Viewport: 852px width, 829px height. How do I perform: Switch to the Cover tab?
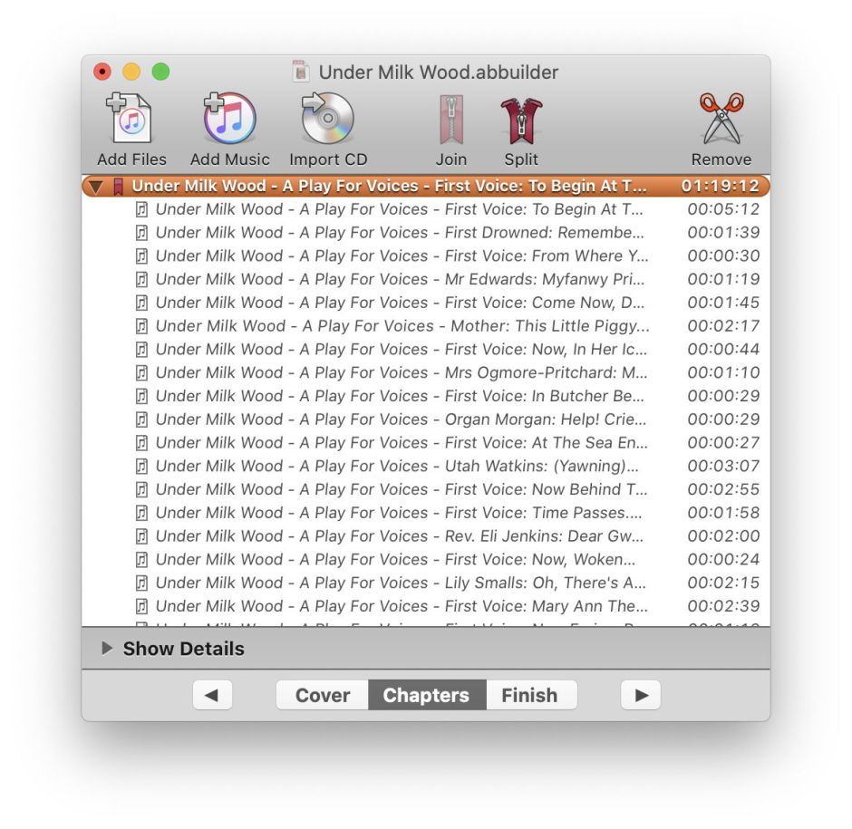click(x=321, y=695)
